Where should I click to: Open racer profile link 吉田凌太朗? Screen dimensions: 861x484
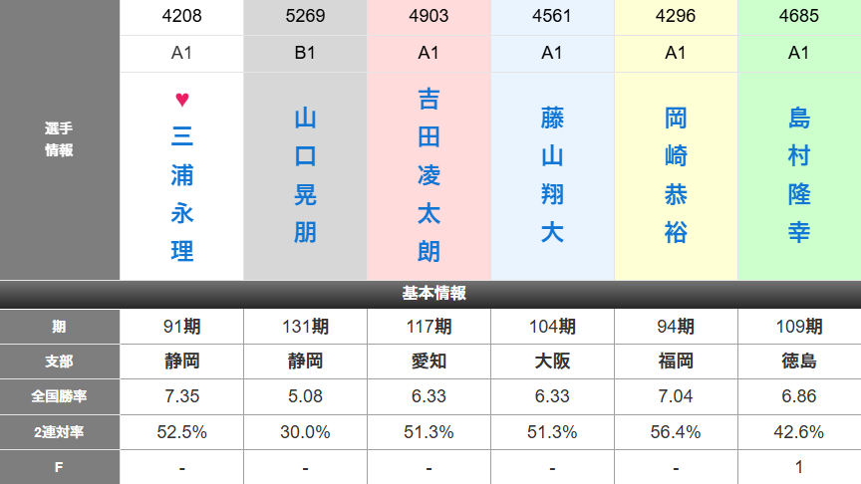pyautogui.click(x=429, y=175)
